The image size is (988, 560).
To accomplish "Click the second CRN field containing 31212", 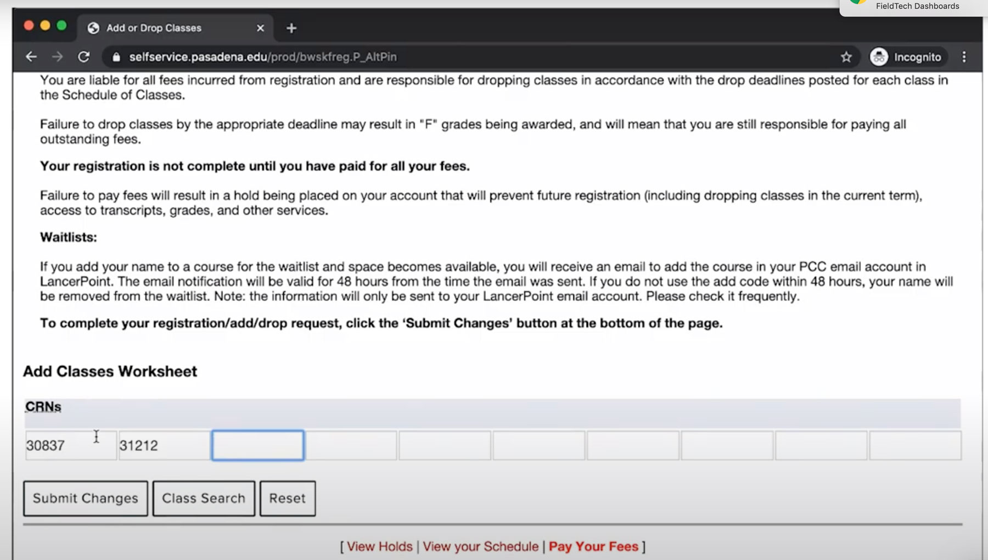I will tap(164, 446).
